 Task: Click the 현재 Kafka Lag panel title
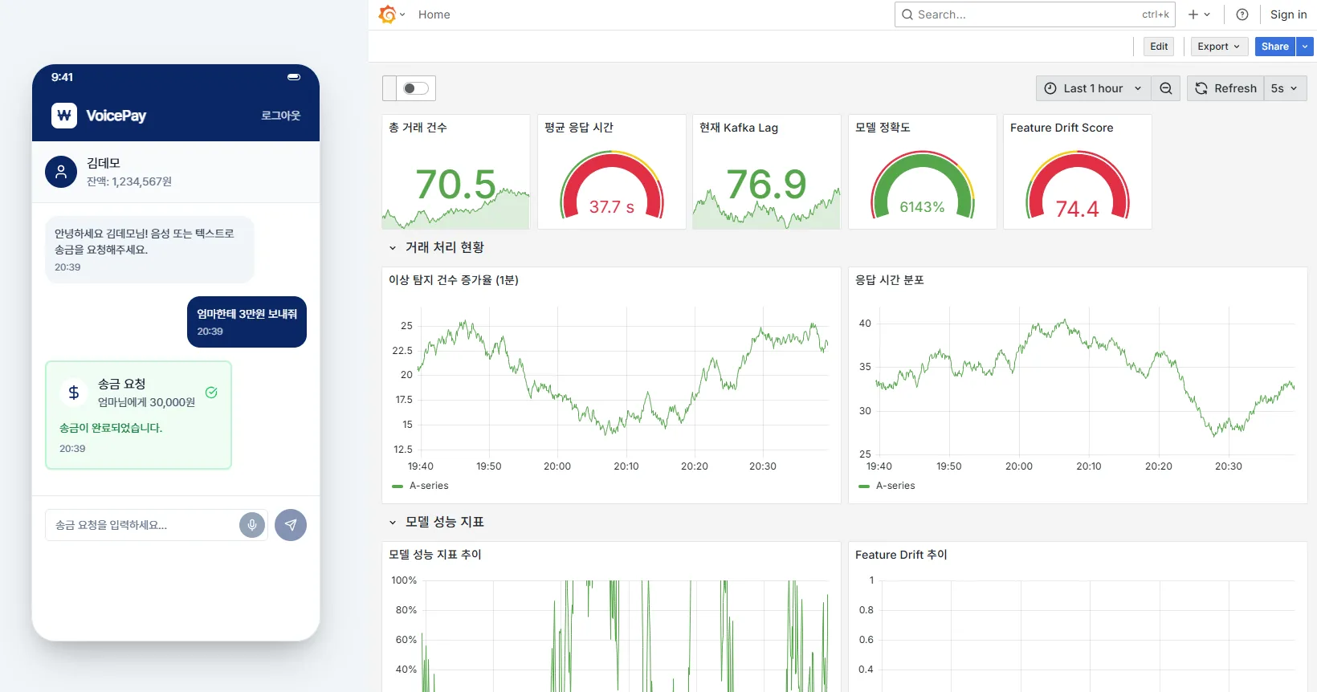click(738, 128)
